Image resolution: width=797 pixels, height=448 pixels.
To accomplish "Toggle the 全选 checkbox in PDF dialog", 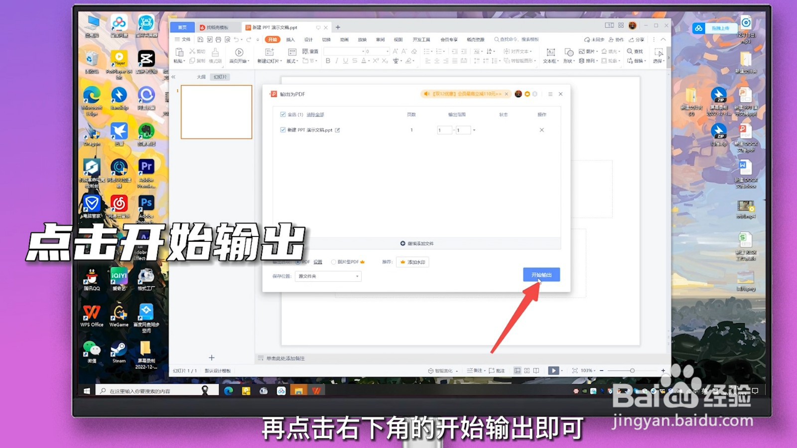I will (x=283, y=114).
